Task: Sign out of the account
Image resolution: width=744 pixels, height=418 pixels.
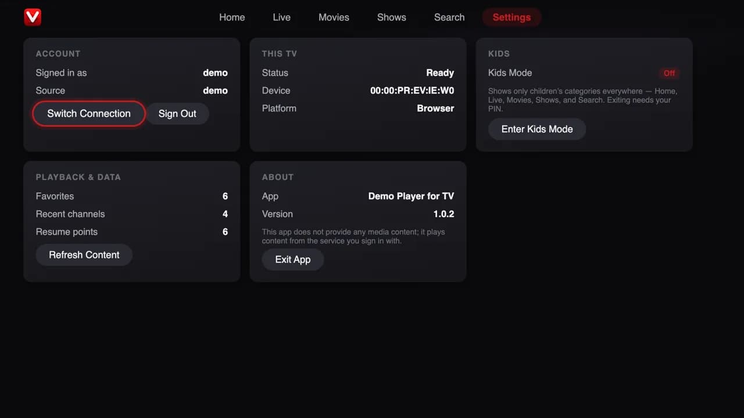Action: 177,114
